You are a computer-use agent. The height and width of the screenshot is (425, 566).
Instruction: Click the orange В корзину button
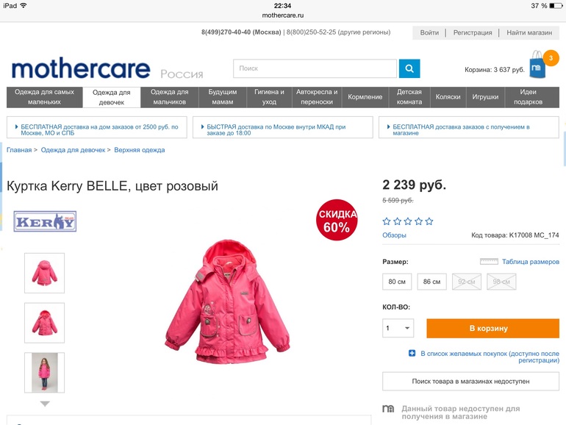coord(492,328)
